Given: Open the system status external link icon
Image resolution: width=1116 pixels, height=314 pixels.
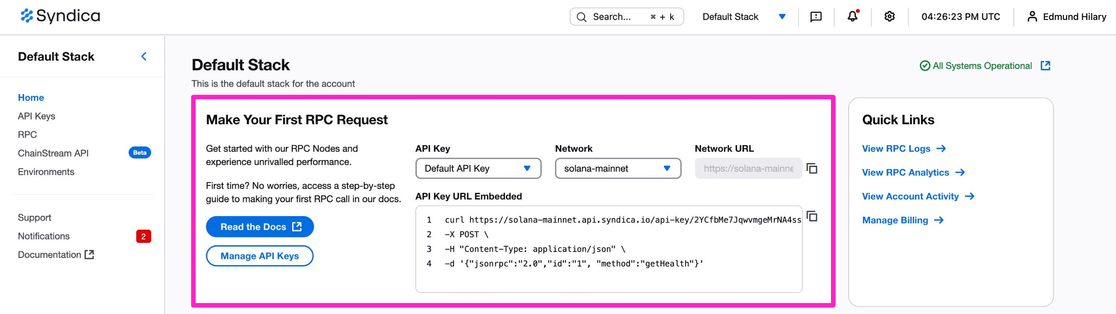Looking at the screenshot, I should pos(1045,66).
